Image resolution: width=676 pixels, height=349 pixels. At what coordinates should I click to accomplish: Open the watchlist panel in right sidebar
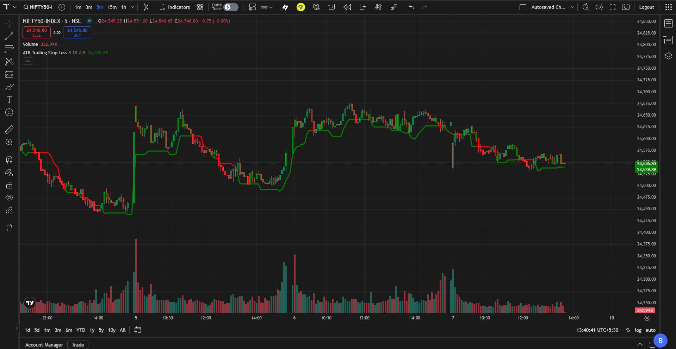(x=668, y=24)
